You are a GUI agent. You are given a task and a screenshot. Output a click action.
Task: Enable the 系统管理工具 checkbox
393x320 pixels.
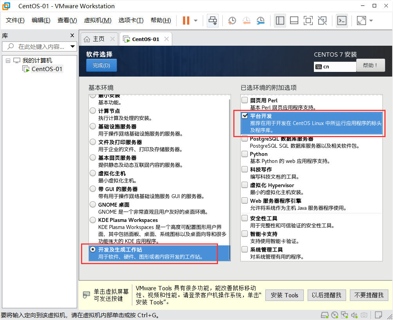tap(245, 249)
